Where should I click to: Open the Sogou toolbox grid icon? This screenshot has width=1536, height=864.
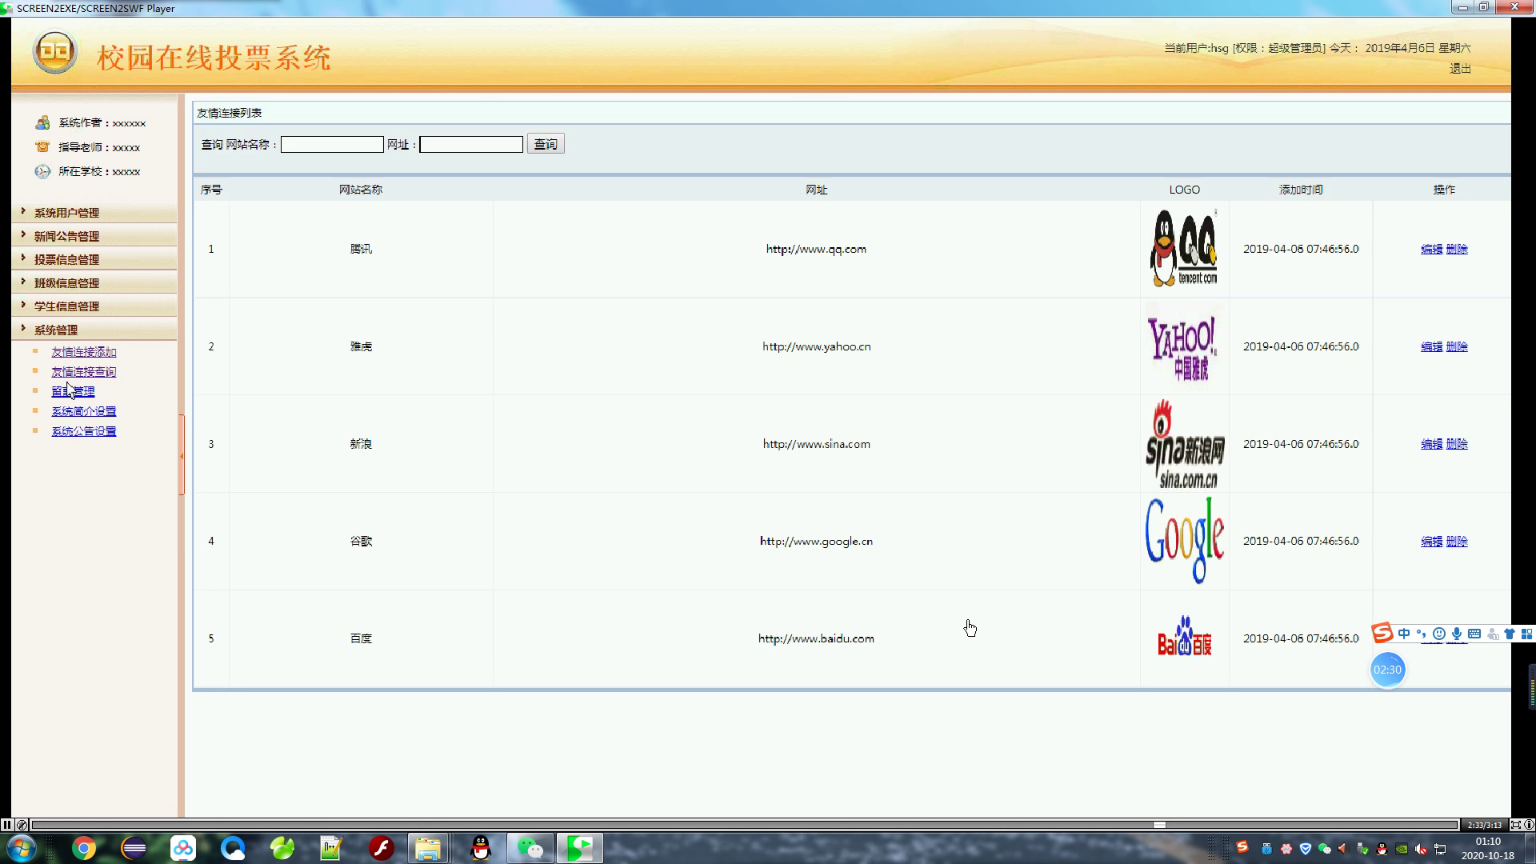1526,634
